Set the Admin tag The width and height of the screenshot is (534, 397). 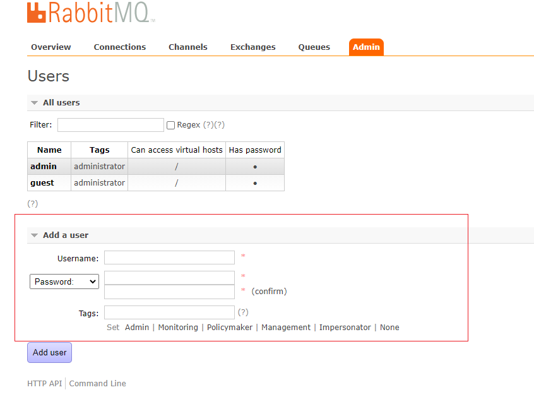[x=137, y=328]
